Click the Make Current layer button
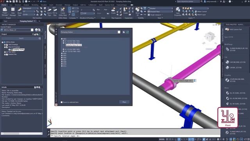The height and width of the screenshot is (141, 250). 201,11
